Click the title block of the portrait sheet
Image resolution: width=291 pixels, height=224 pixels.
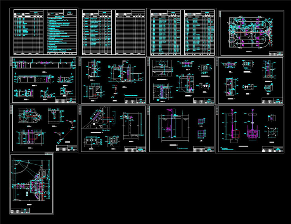click(x=20, y=211)
